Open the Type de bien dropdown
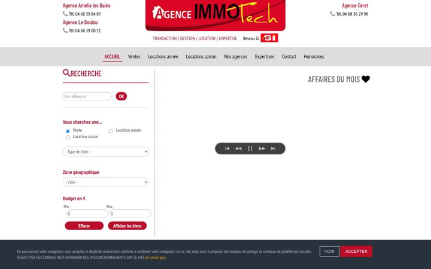 tap(106, 151)
